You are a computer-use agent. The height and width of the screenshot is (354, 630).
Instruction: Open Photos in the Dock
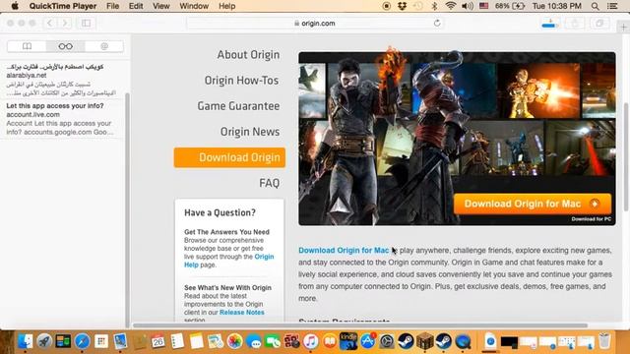pos(234,341)
